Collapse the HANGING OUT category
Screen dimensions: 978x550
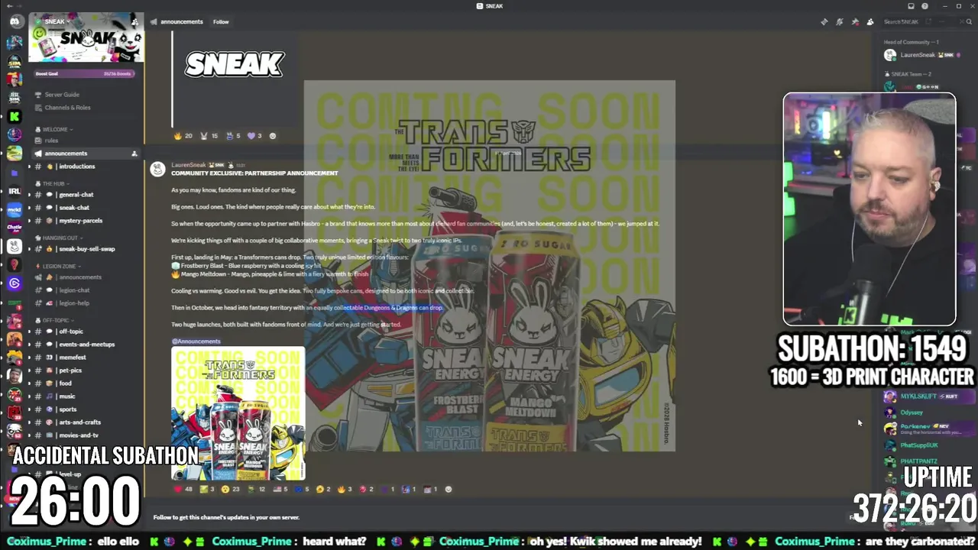tap(60, 238)
